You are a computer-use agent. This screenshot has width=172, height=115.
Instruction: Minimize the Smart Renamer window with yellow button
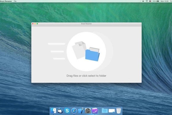tap(35, 24)
